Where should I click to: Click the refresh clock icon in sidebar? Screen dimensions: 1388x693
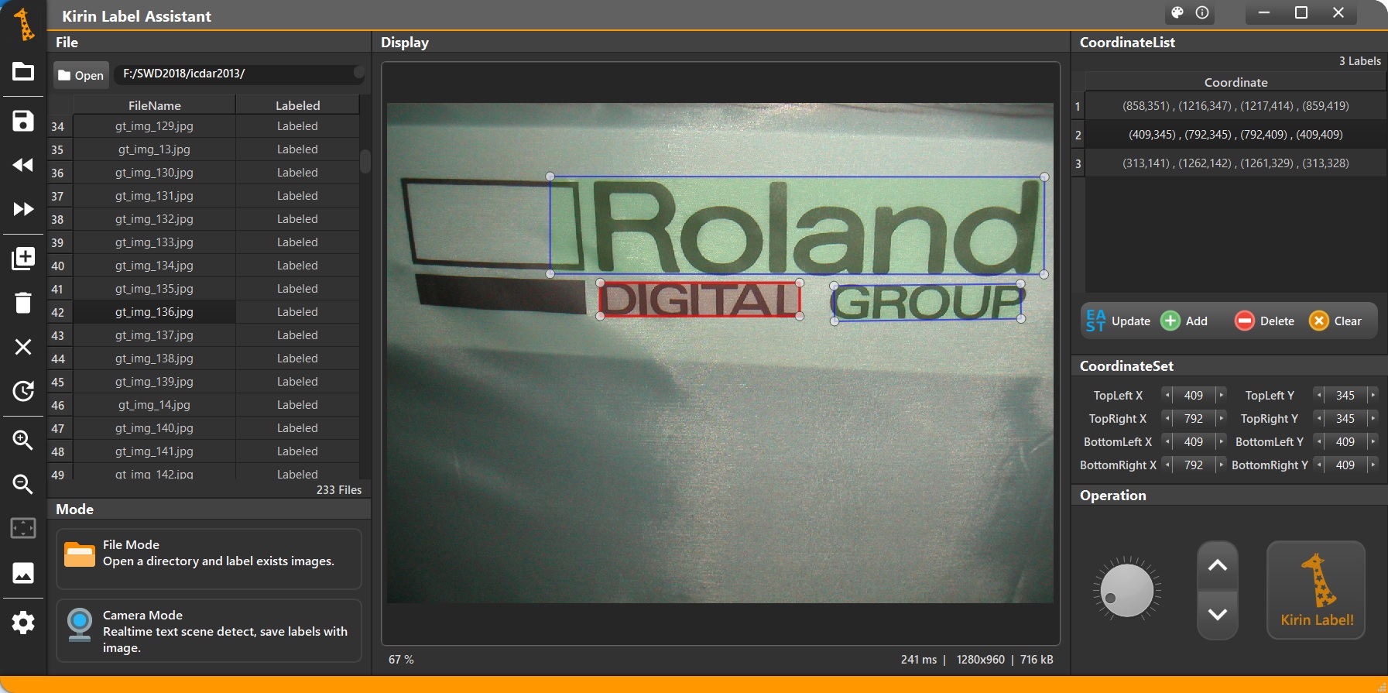[x=23, y=391]
